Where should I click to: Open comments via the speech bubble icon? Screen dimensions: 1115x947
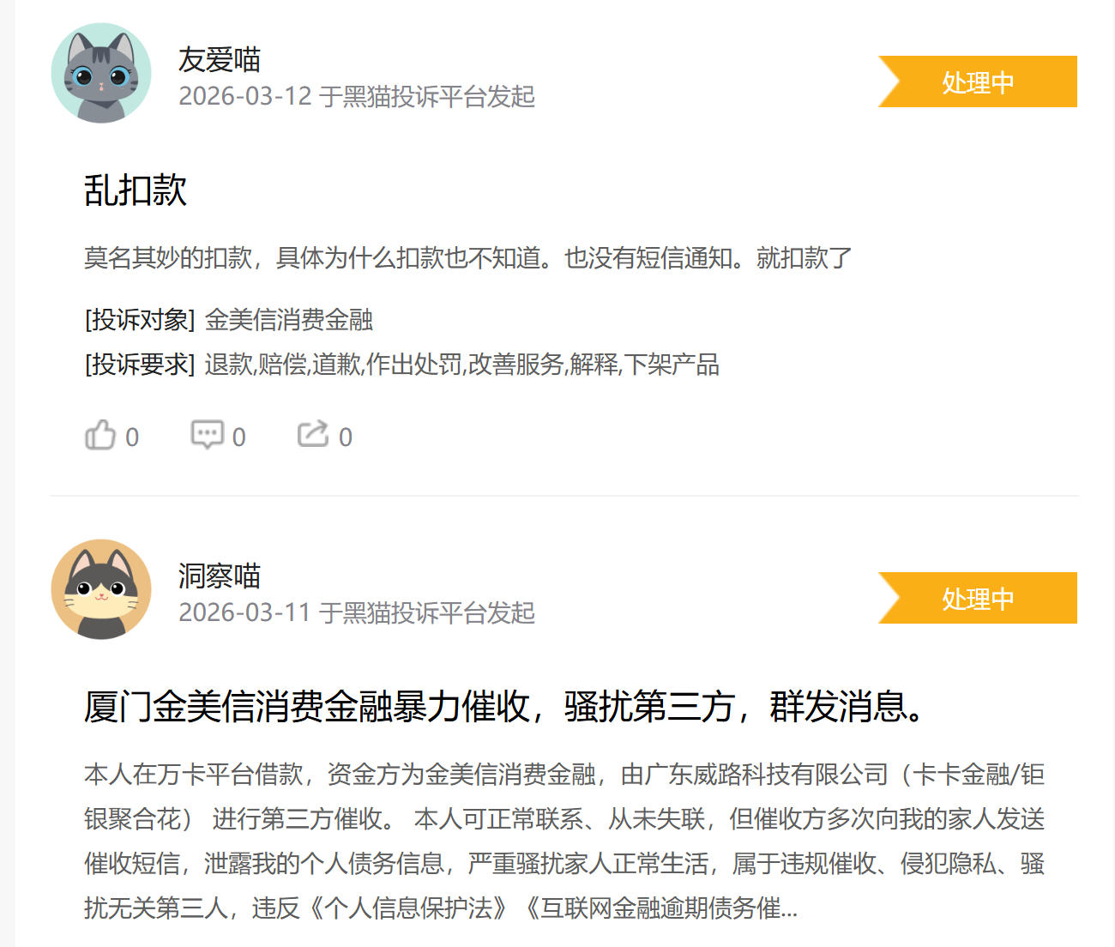click(207, 435)
